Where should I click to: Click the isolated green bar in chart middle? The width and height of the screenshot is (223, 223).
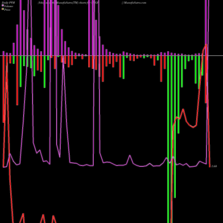tap(124, 67)
